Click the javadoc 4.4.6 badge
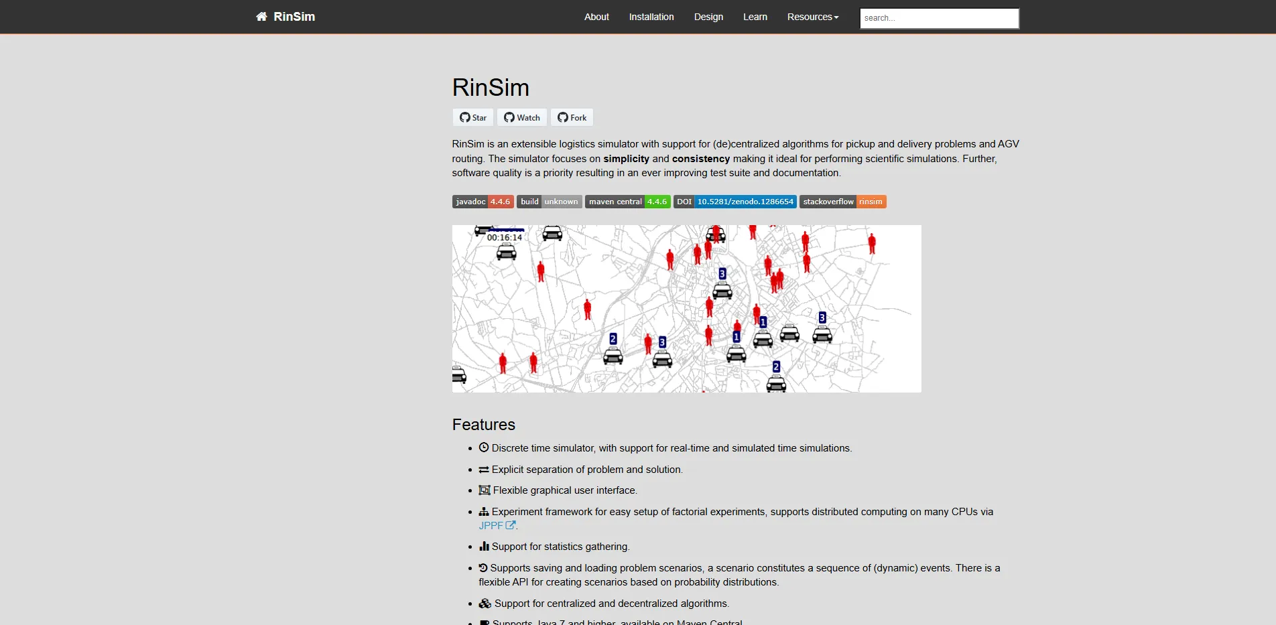 (483, 202)
